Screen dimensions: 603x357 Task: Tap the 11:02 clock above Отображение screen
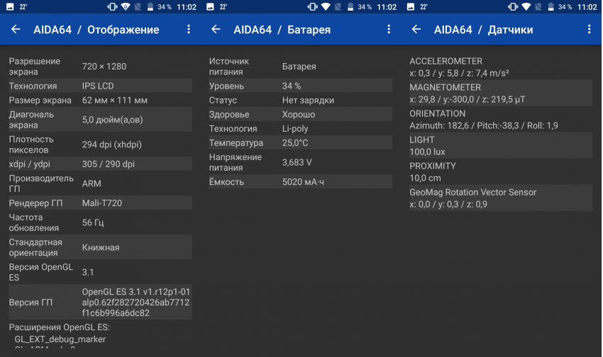pos(187,7)
